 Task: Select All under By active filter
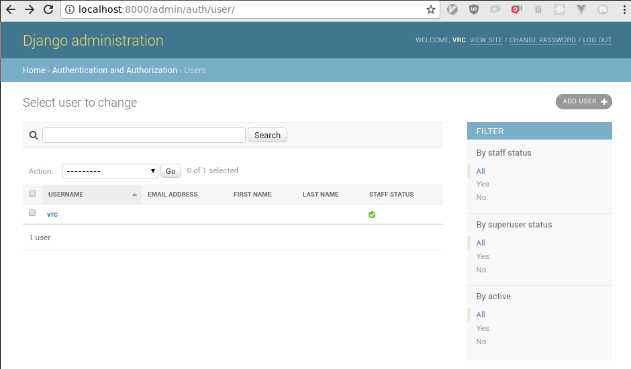click(481, 315)
